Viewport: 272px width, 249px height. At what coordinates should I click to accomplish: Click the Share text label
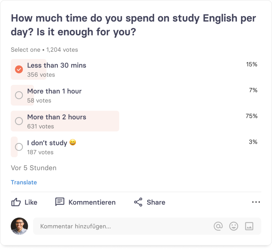156,202
